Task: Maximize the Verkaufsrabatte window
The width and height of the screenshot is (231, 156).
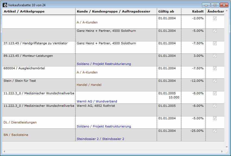Action: 215,5
